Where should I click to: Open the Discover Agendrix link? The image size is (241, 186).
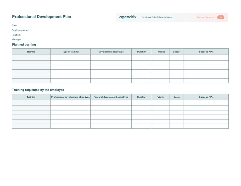206,17
